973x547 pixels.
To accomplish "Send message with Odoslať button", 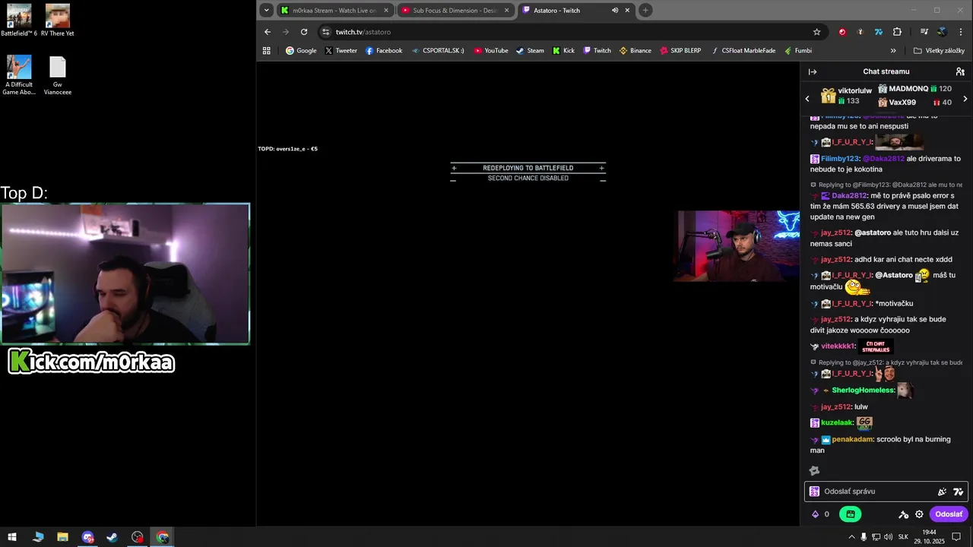I will 948,514.
